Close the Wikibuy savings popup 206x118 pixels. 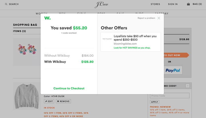pyautogui.click(x=159, y=18)
